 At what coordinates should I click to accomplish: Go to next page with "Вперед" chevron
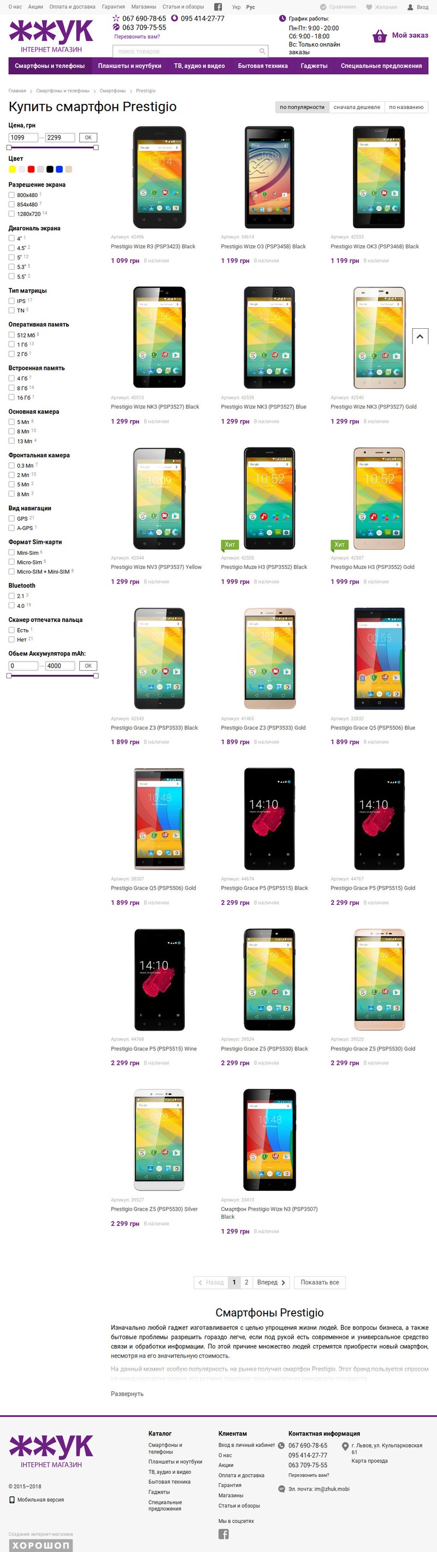(x=271, y=1282)
